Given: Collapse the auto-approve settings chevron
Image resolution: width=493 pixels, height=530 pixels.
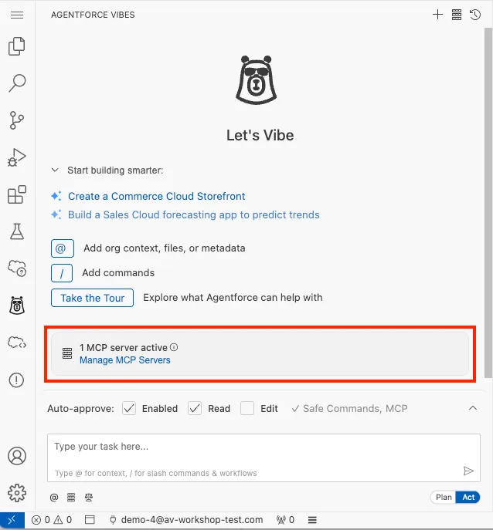Looking at the screenshot, I should pyautogui.click(x=473, y=408).
